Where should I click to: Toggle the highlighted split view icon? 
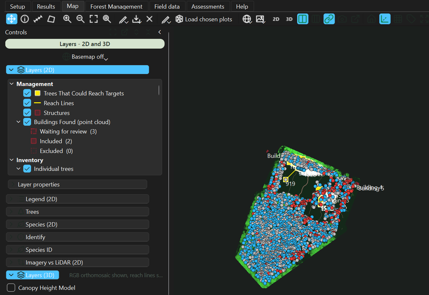coord(303,19)
